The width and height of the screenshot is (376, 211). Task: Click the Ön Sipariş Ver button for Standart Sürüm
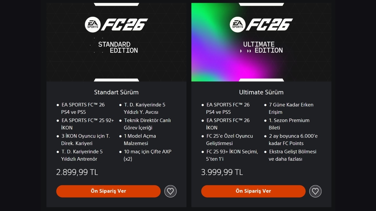[108, 191]
